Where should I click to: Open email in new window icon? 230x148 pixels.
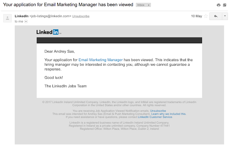pyautogui.click(x=225, y=5)
